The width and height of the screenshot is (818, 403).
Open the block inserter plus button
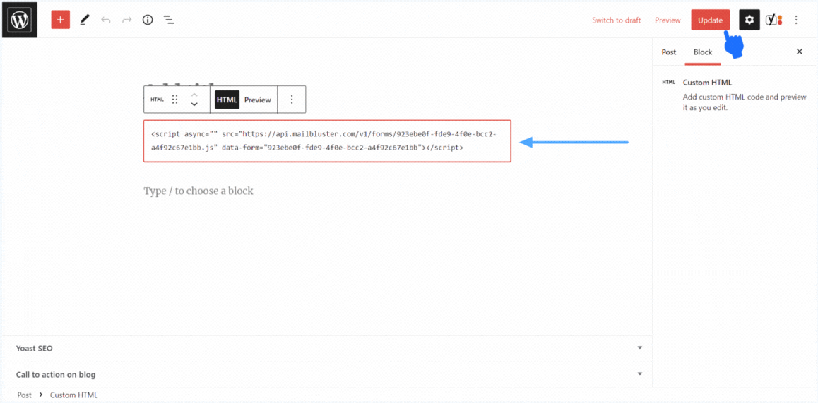click(x=61, y=20)
